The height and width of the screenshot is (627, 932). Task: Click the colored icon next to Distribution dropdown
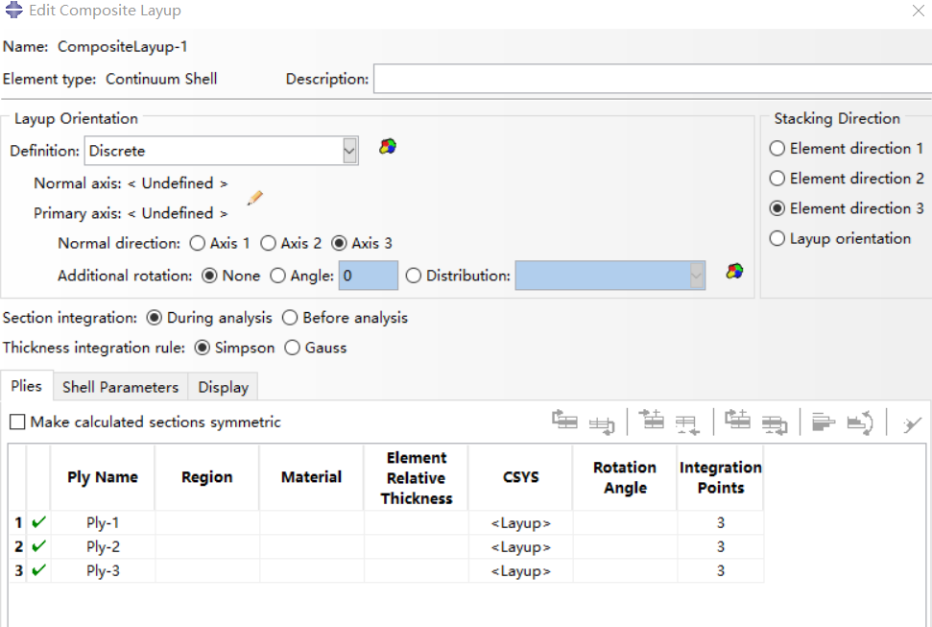734,272
